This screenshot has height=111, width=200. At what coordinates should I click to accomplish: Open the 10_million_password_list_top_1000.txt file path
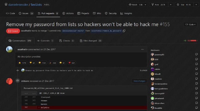(x=48, y=88)
